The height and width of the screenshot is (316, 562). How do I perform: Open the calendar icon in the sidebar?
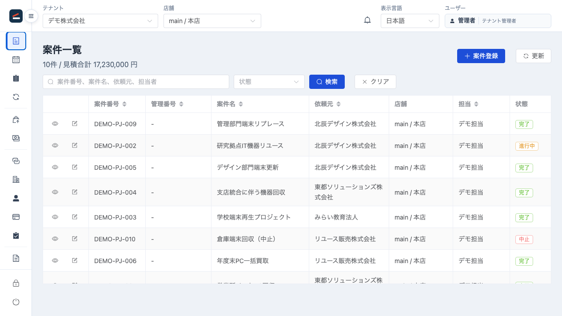(16, 60)
